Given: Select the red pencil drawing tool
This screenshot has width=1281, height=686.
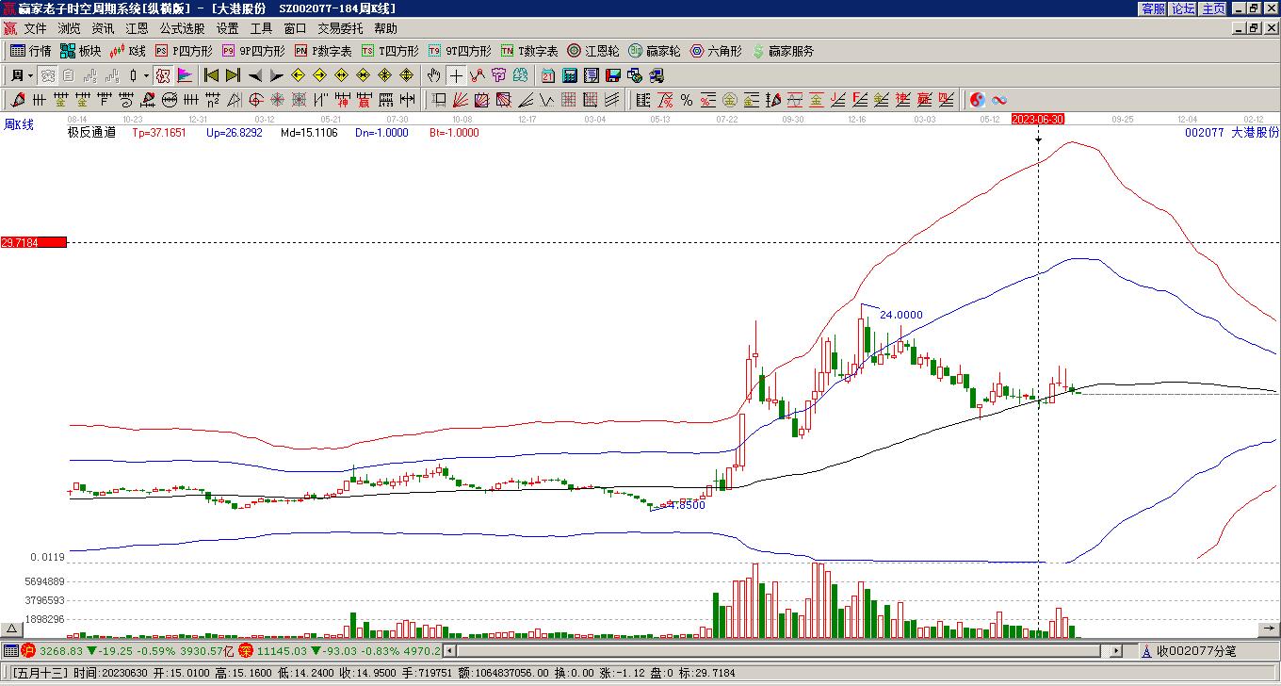Looking at the screenshot, I should coord(18,100).
